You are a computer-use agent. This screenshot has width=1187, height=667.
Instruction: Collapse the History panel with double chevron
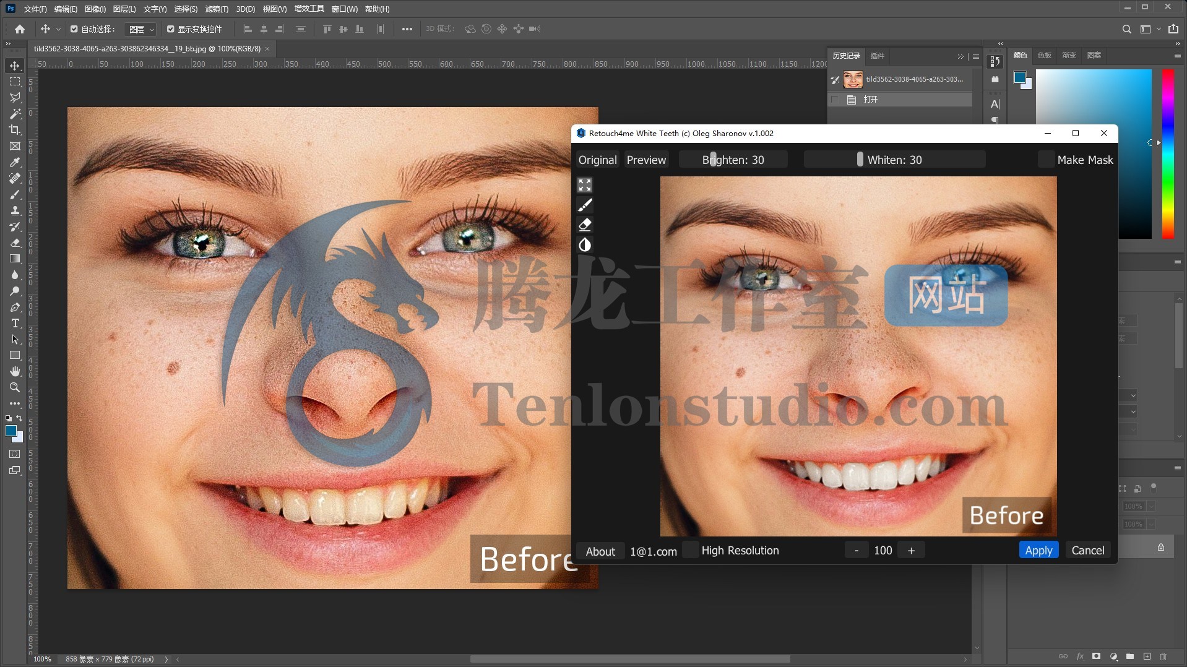point(960,56)
